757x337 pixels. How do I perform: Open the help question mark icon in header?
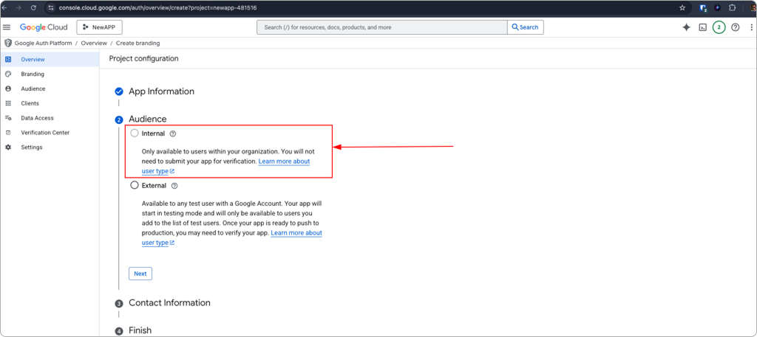pos(735,27)
